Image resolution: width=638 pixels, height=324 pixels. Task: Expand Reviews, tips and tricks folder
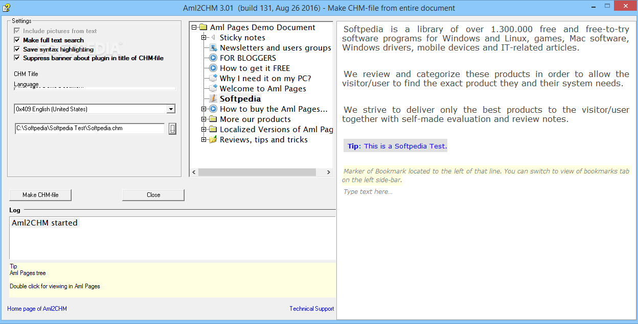[x=204, y=140]
